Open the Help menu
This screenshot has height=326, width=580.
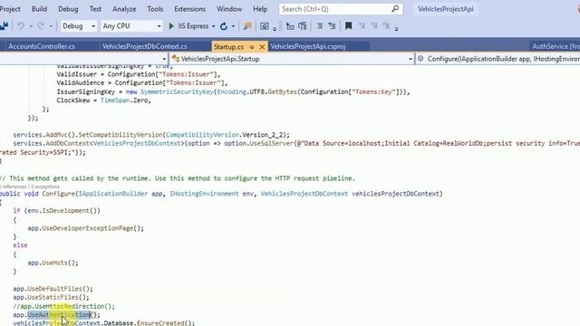pyautogui.click(x=260, y=9)
